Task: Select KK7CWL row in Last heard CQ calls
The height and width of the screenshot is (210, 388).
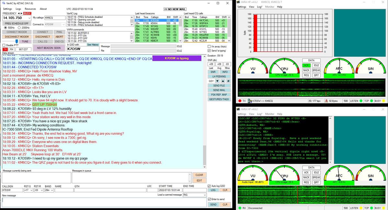Action: (205, 20)
